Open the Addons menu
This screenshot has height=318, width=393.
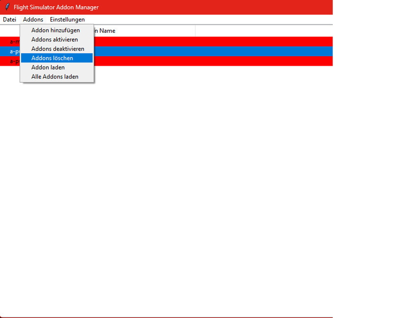tap(32, 20)
